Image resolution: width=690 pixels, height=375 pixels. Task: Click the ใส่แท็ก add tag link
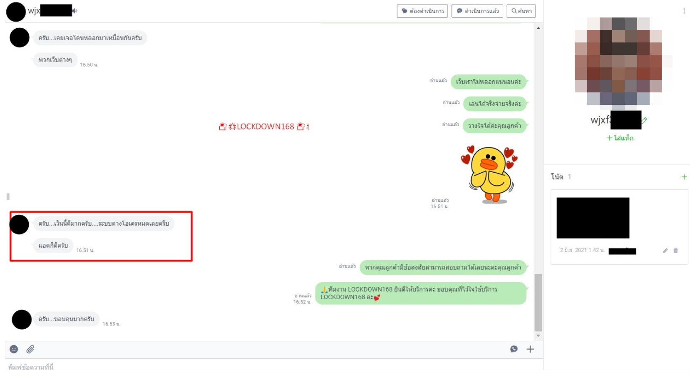pos(620,138)
